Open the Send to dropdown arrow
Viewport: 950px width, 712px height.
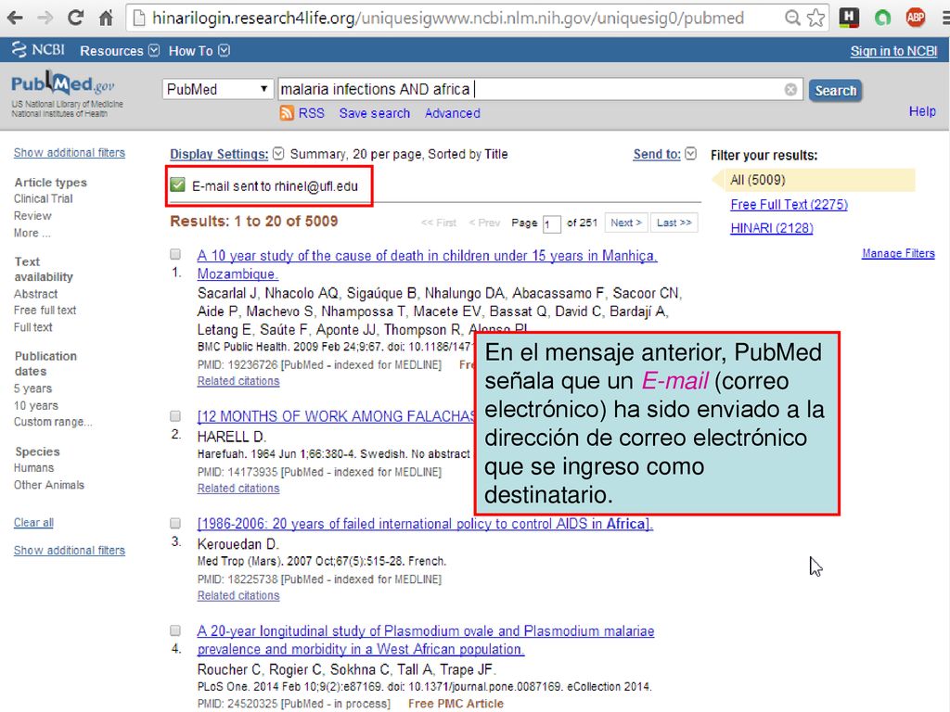[x=690, y=154]
